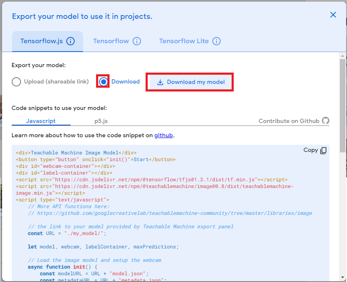Click the scrollbar down arrow
Image resolution: width=347 pixels, height=282 pixels.
coord(342,277)
